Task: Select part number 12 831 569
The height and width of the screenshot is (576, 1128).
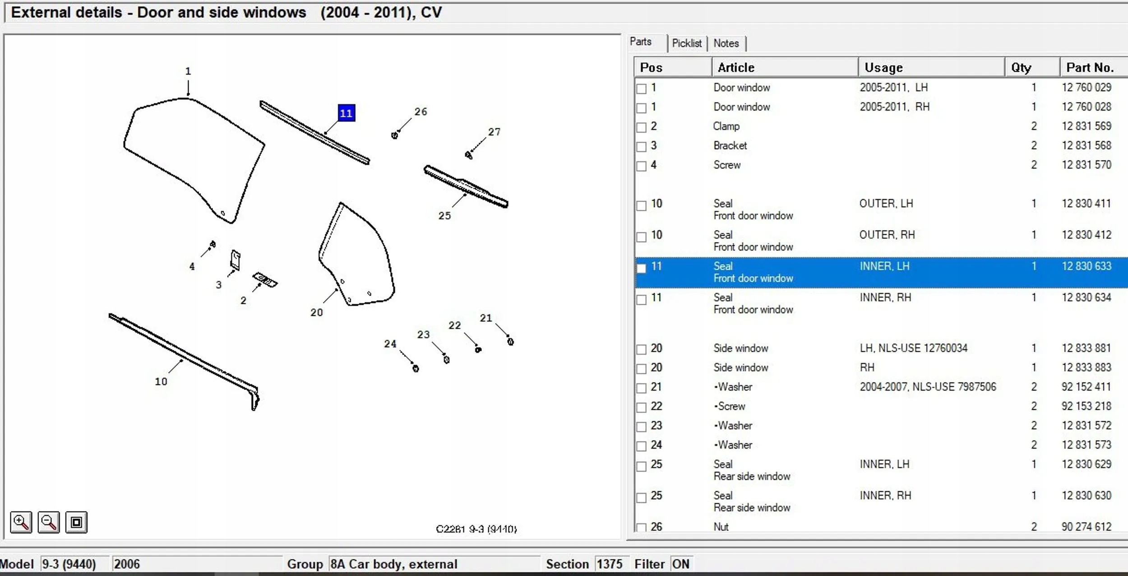Action: pyautogui.click(x=1086, y=126)
